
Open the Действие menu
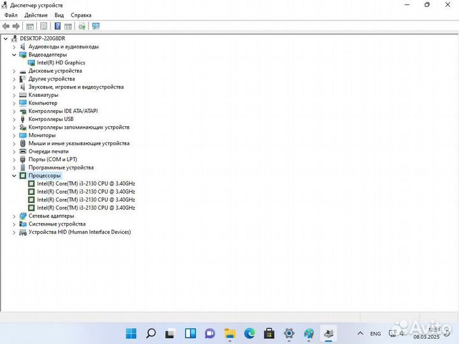click(36, 15)
